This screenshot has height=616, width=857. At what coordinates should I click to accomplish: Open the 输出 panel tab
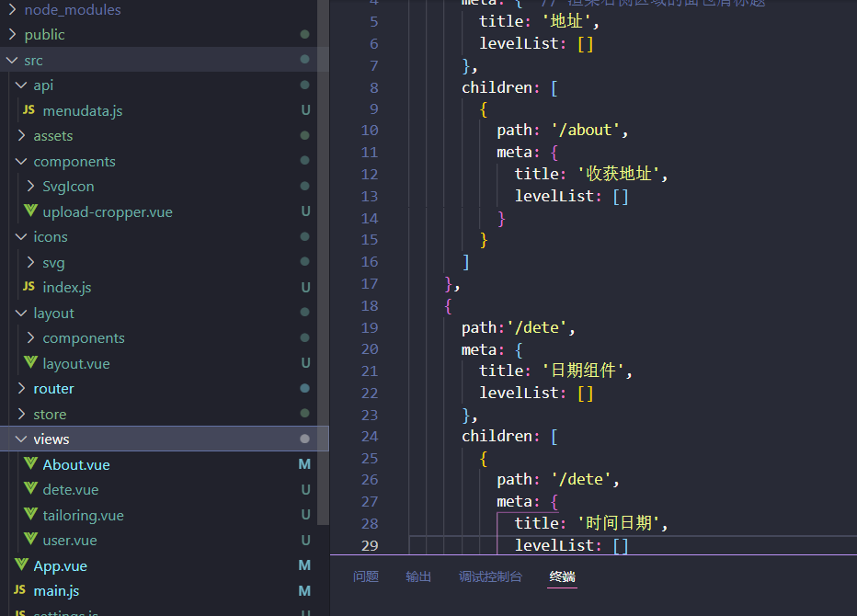tap(418, 576)
